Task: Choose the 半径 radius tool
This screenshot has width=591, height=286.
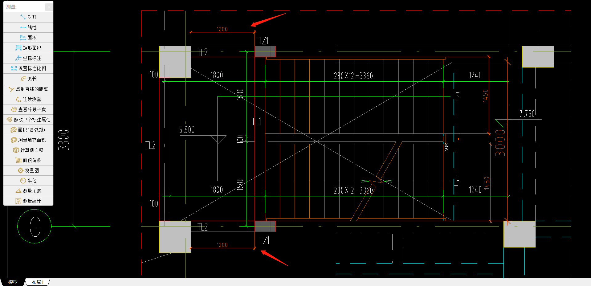Action: pos(28,181)
